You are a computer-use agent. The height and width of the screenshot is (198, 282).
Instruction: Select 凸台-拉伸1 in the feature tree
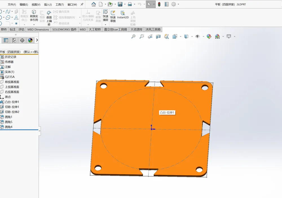[12, 102]
